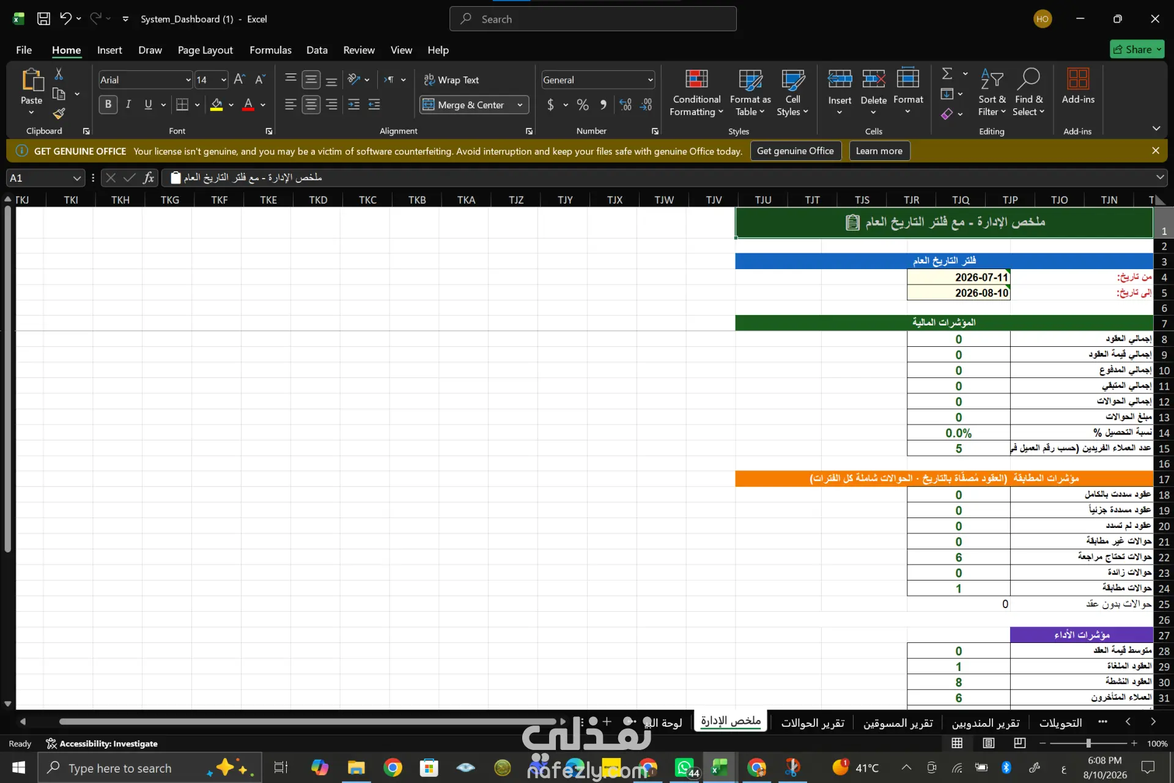Screen dimensions: 1174x783
Task: Open the number format dropdown showing General
Action: pyautogui.click(x=650, y=80)
